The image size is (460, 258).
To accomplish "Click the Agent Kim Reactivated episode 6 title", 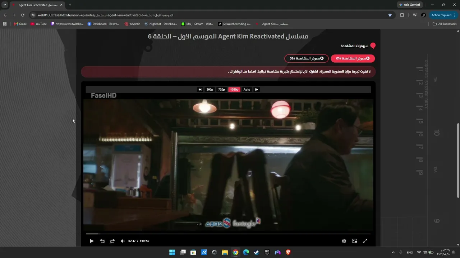I will coord(228,37).
